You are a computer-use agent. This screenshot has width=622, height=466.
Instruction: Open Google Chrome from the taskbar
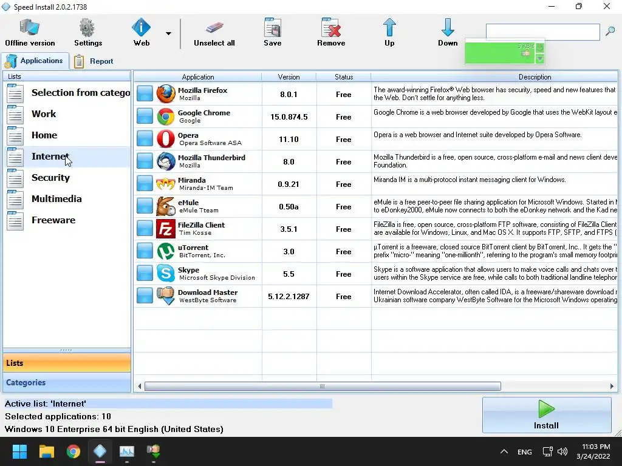pyautogui.click(x=73, y=451)
